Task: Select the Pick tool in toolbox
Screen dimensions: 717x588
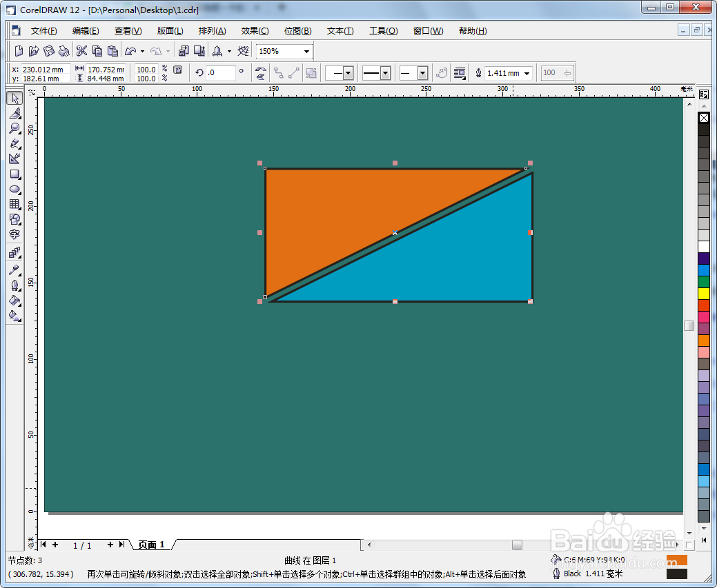Action: (14, 98)
